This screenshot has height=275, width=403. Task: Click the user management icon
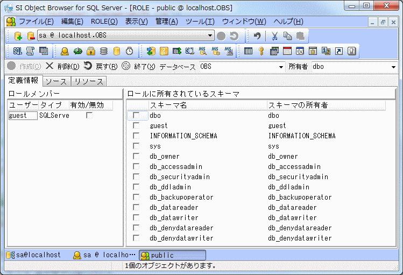coord(65,51)
